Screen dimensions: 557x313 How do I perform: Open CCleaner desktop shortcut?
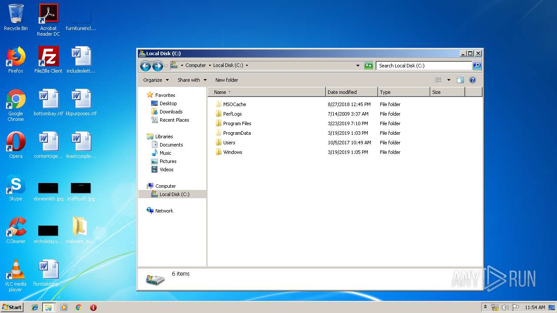point(16,230)
